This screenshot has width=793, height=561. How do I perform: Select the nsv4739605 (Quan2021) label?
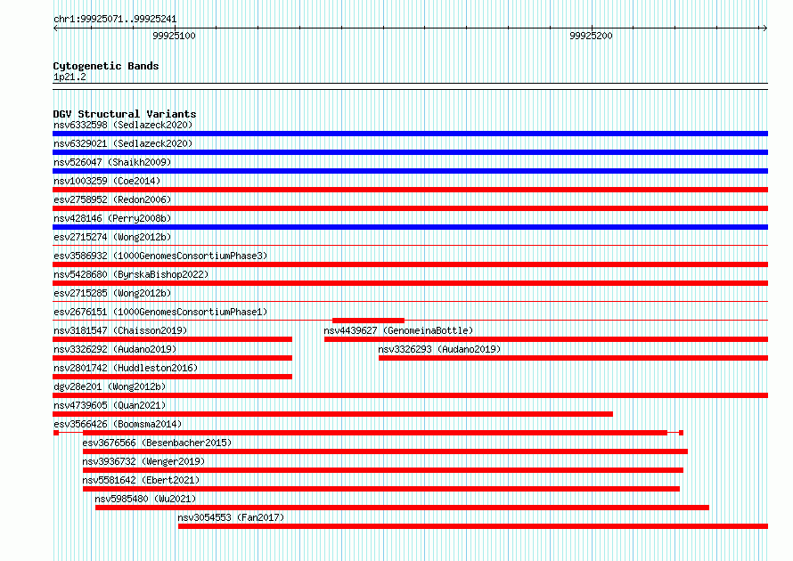(110, 405)
